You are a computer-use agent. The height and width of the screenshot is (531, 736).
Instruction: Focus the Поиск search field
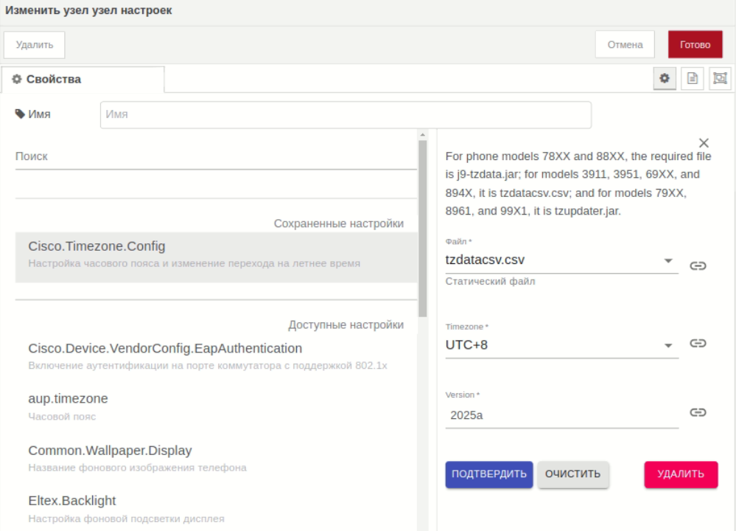[x=216, y=156]
